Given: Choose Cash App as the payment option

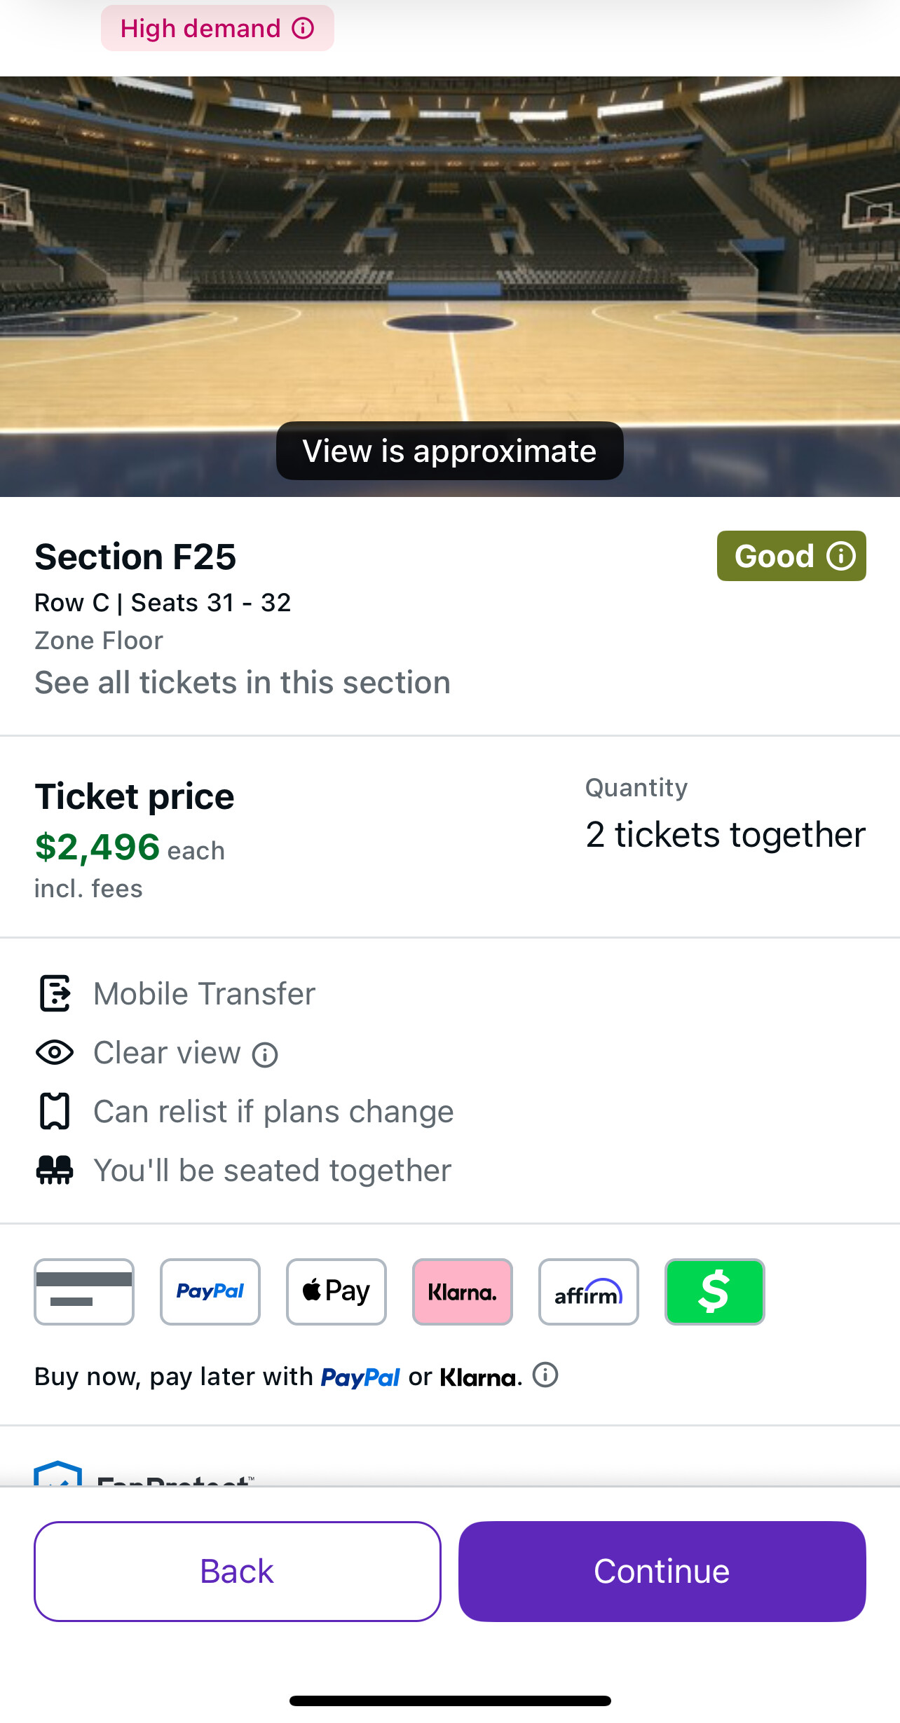Looking at the screenshot, I should (x=715, y=1291).
